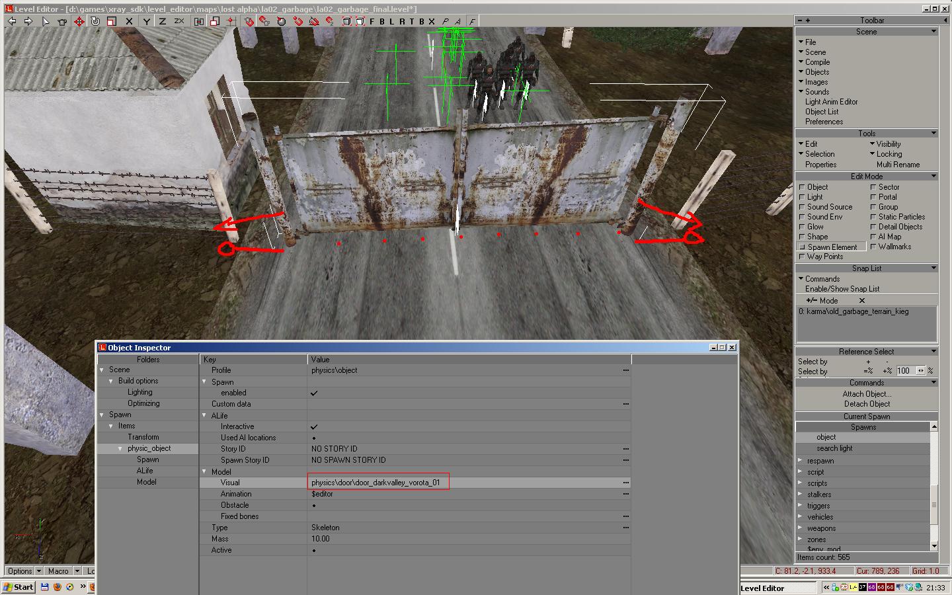Enable Sound Source edit mode

coord(802,207)
